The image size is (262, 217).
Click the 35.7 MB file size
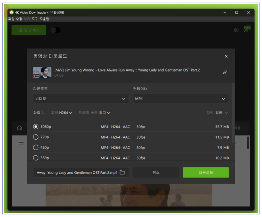pyautogui.click(x=222, y=127)
